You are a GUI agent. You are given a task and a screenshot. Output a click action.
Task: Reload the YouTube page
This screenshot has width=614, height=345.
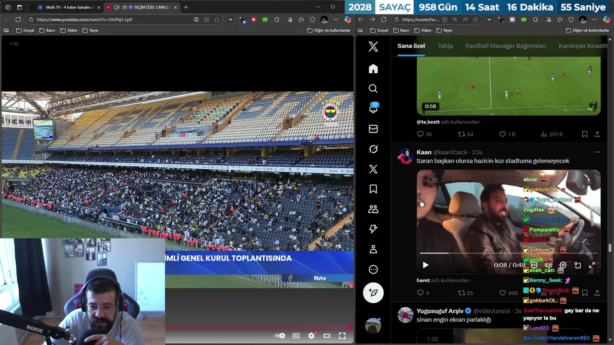click(18, 20)
